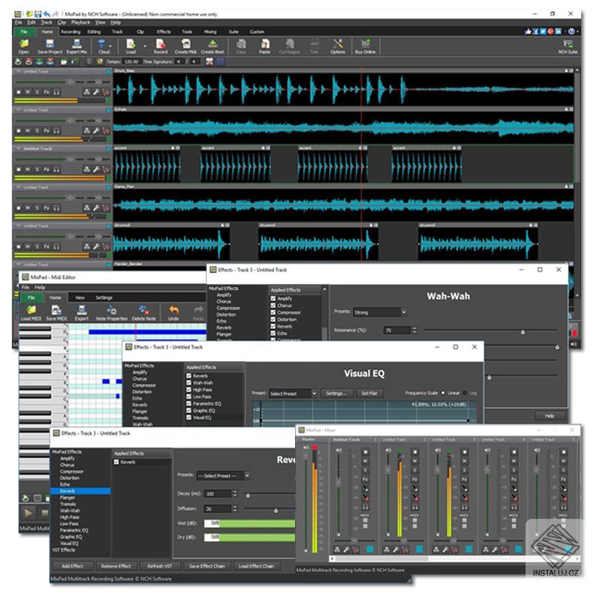Click the Resonance slider handle
This screenshot has height=593, width=593.
(523, 331)
